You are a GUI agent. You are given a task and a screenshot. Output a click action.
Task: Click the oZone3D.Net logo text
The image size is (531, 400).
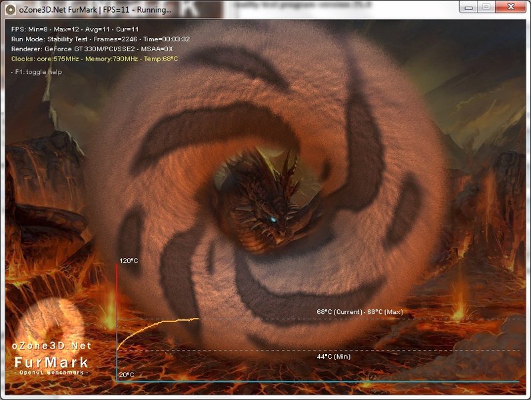pyautogui.click(x=51, y=346)
